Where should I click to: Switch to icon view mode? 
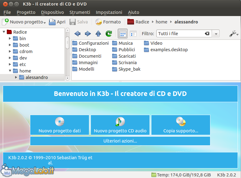tap(123, 34)
